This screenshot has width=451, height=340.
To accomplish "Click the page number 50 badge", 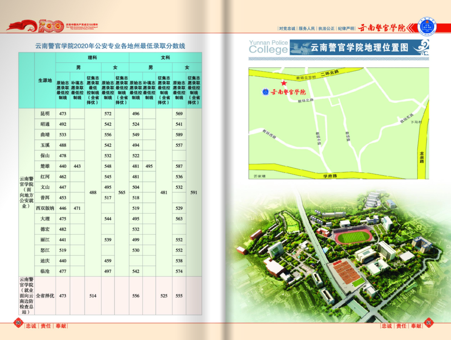I will [18, 323].
